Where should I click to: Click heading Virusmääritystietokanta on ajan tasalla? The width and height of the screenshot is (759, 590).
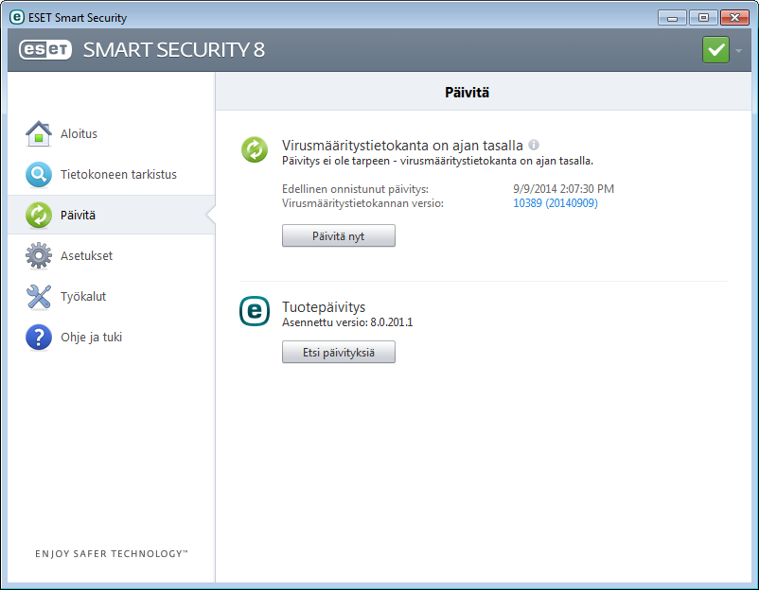[403, 145]
